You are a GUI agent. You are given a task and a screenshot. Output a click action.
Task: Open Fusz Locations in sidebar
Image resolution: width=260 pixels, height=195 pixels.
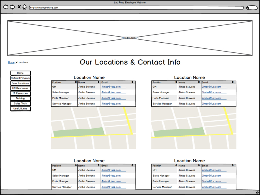(x=21, y=83)
